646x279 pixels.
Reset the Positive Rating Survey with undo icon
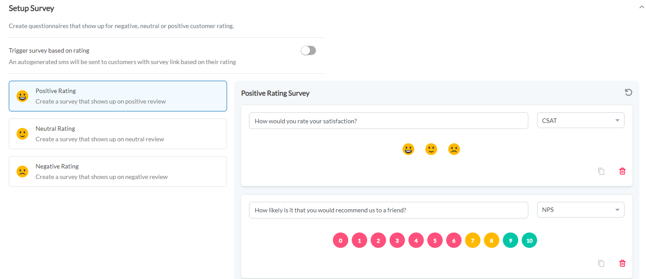pos(628,92)
